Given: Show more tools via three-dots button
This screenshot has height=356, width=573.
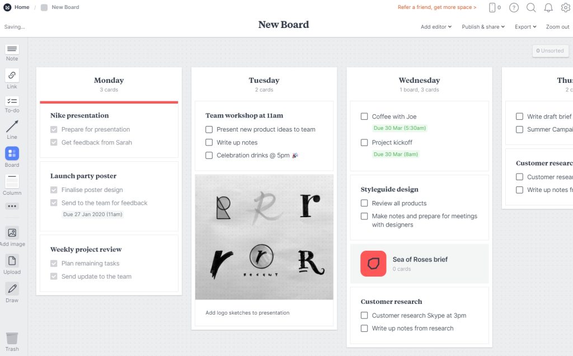Looking at the screenshot, I should pyautogui.click(x=12, y=206).
